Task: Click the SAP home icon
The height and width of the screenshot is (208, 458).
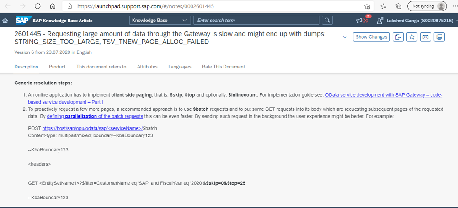Action: [5, 21]
